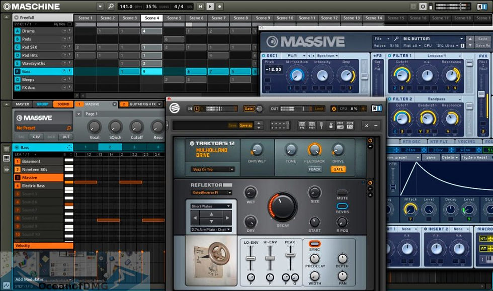Click the Massive window logo icon
The height and width of the screenshot is (291, 493).
pos(272,42)
